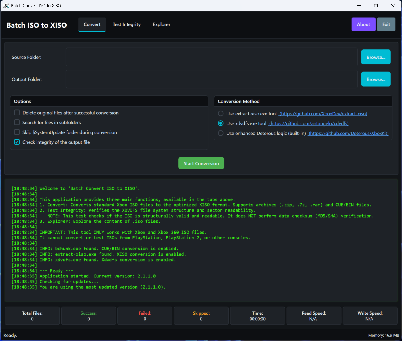Open the Explorer tab
Screen dimensions: 402x341
click(x=162, y=24)
